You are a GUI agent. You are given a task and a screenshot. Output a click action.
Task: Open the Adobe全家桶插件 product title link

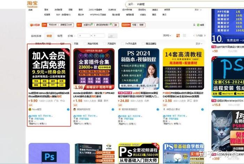[x=94, y=95]
